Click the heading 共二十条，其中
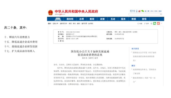This screenshot has height=98, width=171. (x=15, y=28)
